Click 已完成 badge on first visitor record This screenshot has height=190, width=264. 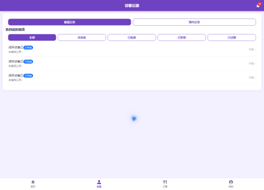pos(28,48)
